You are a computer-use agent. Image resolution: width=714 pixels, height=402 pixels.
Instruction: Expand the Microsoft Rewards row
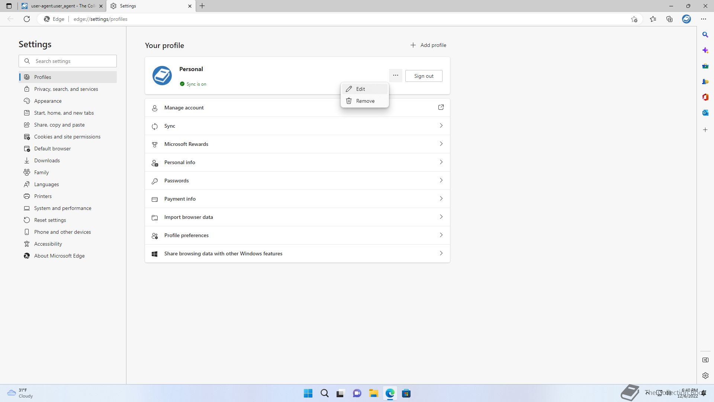(297, 144)
